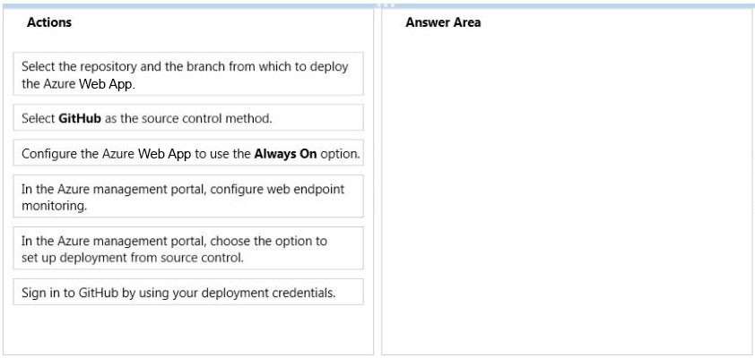755x358 pixels.
Task: Click inside the empty Answer Area drop zone
Action: pyautogui.click(x=568, y=192)
